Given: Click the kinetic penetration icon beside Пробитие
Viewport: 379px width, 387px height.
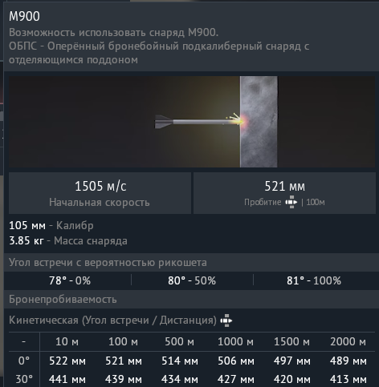Looking at the screenshot, I should (x=291, y=202).
